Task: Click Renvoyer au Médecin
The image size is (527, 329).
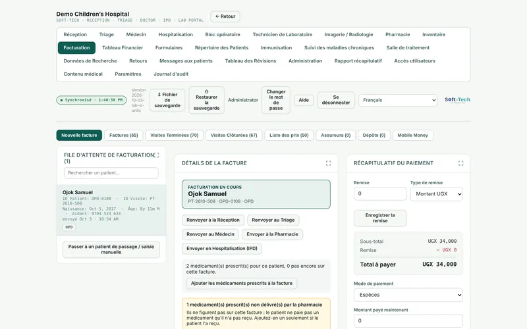Action: point(210,234)
